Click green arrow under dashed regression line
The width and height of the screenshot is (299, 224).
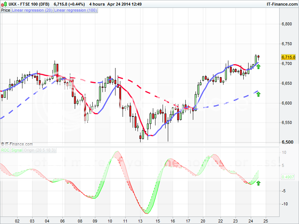[x=258, y=94]
